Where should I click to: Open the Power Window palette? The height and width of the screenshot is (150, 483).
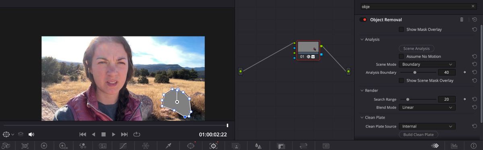191,146
